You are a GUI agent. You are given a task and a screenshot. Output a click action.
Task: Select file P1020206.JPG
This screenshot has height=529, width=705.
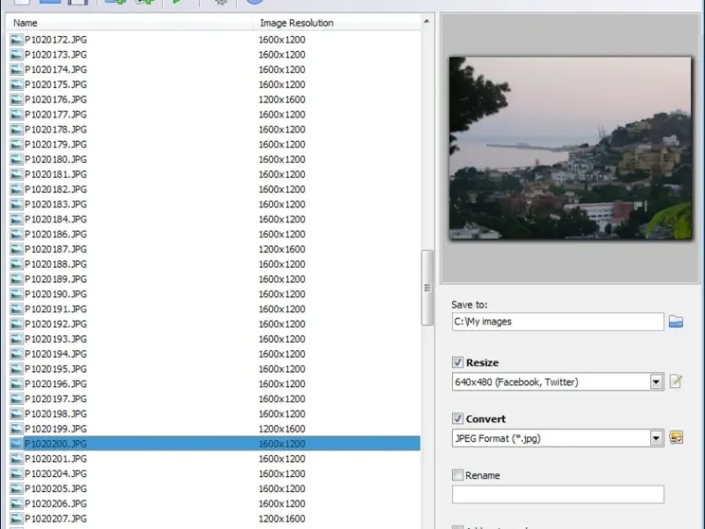56,503
